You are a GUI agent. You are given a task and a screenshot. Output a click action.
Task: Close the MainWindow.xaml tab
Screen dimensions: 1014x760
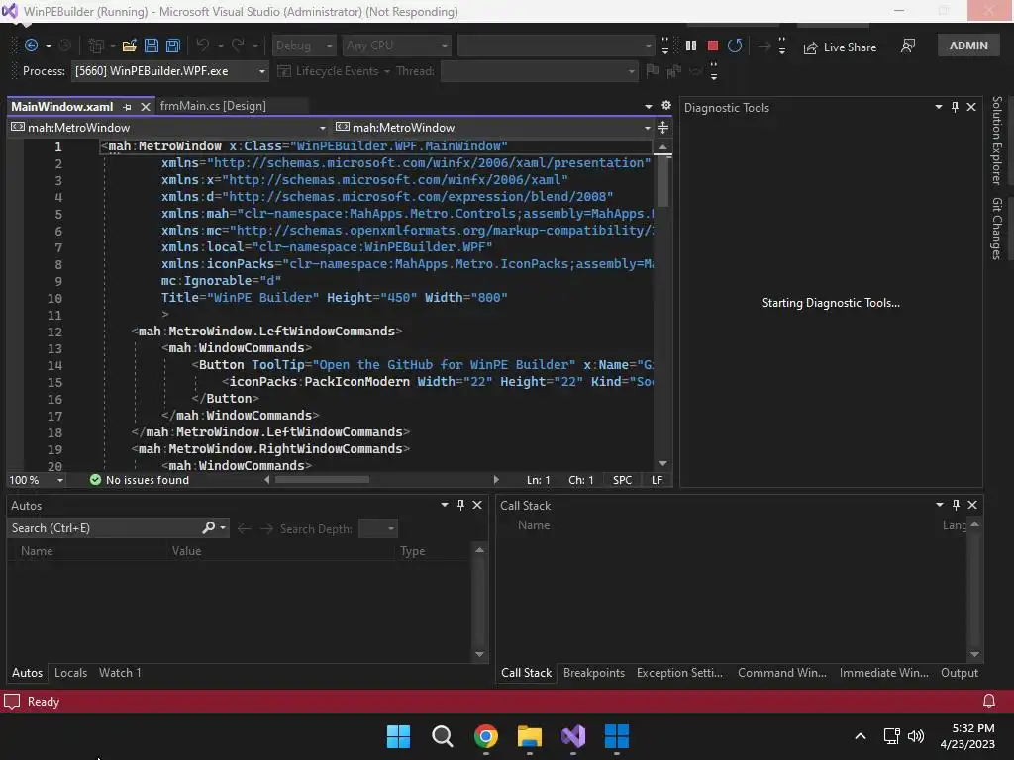click(x=146, y=107)
